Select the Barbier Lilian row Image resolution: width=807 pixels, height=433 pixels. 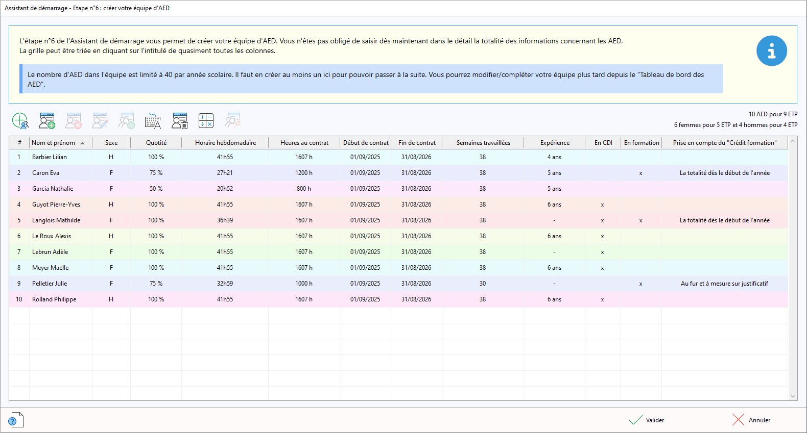[x=50, y=157]
